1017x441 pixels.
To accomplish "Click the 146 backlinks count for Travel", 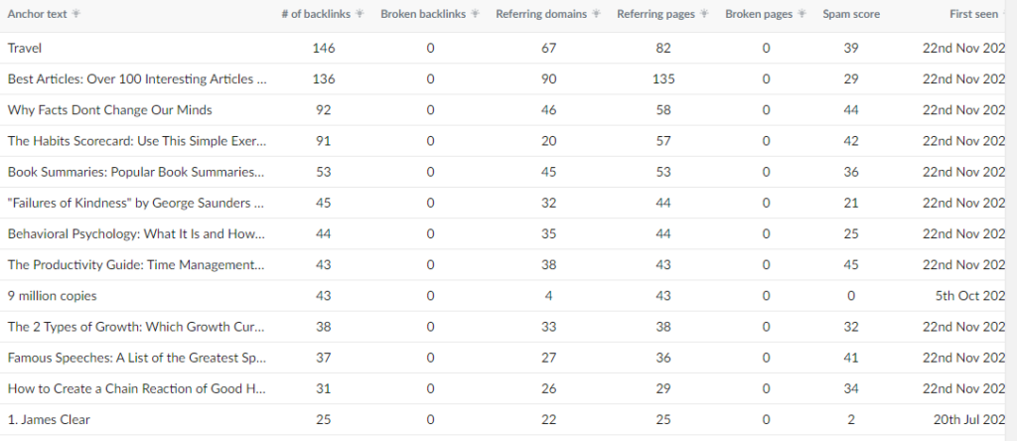I will coord(323,48).
